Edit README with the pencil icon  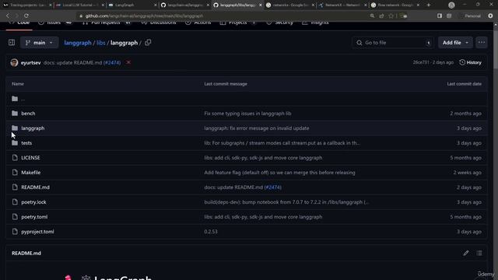click(466, 253)
